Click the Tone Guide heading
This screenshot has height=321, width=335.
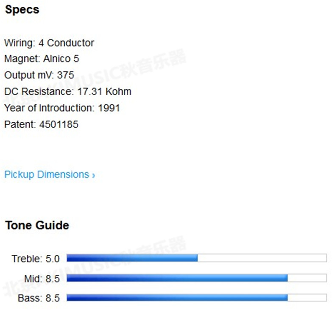pyautogui.click(x=37, y=225)
